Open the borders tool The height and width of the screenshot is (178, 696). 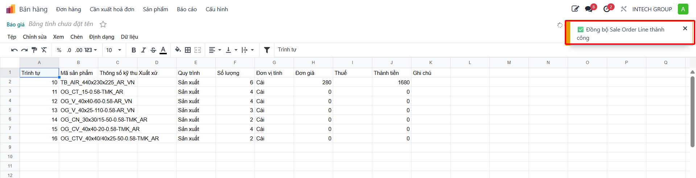click(188, 50)
